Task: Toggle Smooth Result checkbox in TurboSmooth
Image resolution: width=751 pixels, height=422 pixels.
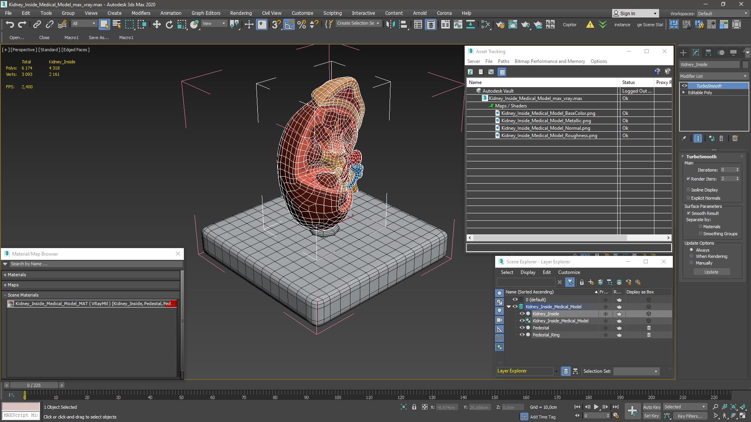Action: pos(688,213)
